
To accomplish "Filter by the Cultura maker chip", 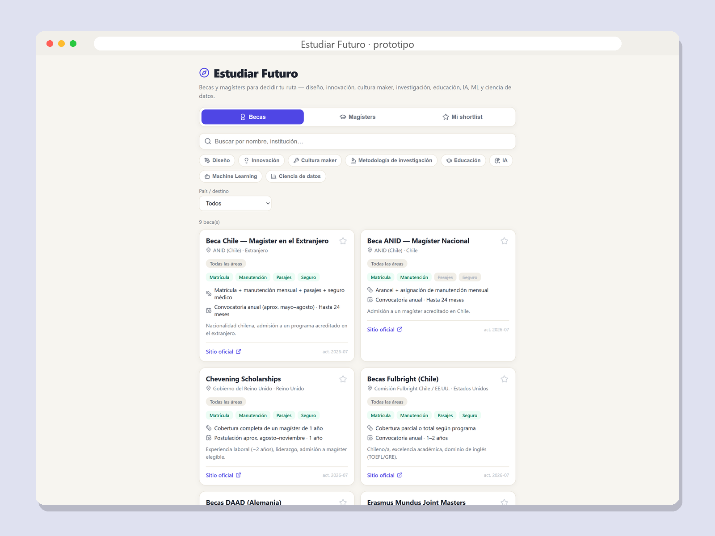I will tap(315, 160).
